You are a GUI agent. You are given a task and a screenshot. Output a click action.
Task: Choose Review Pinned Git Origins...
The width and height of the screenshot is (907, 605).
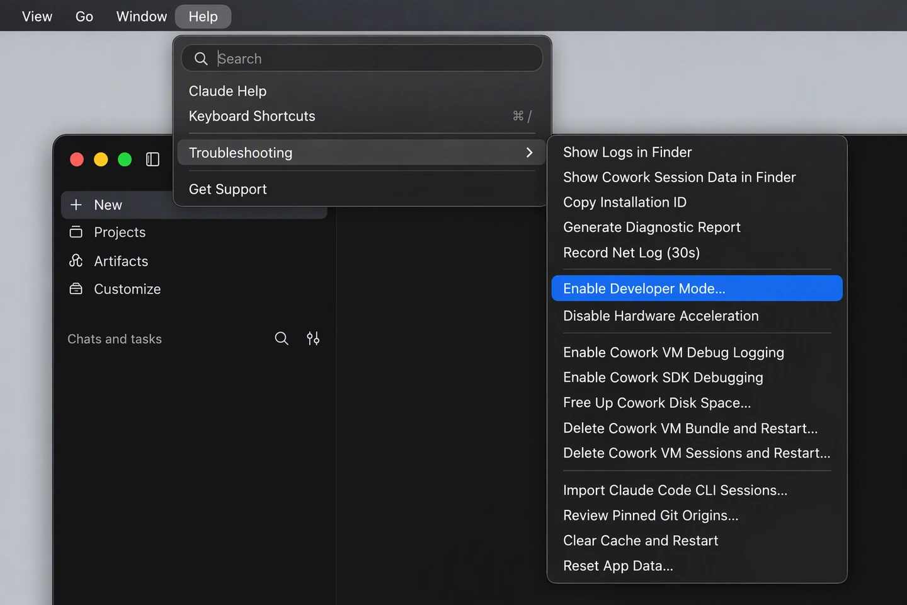[x=697, y=516]
